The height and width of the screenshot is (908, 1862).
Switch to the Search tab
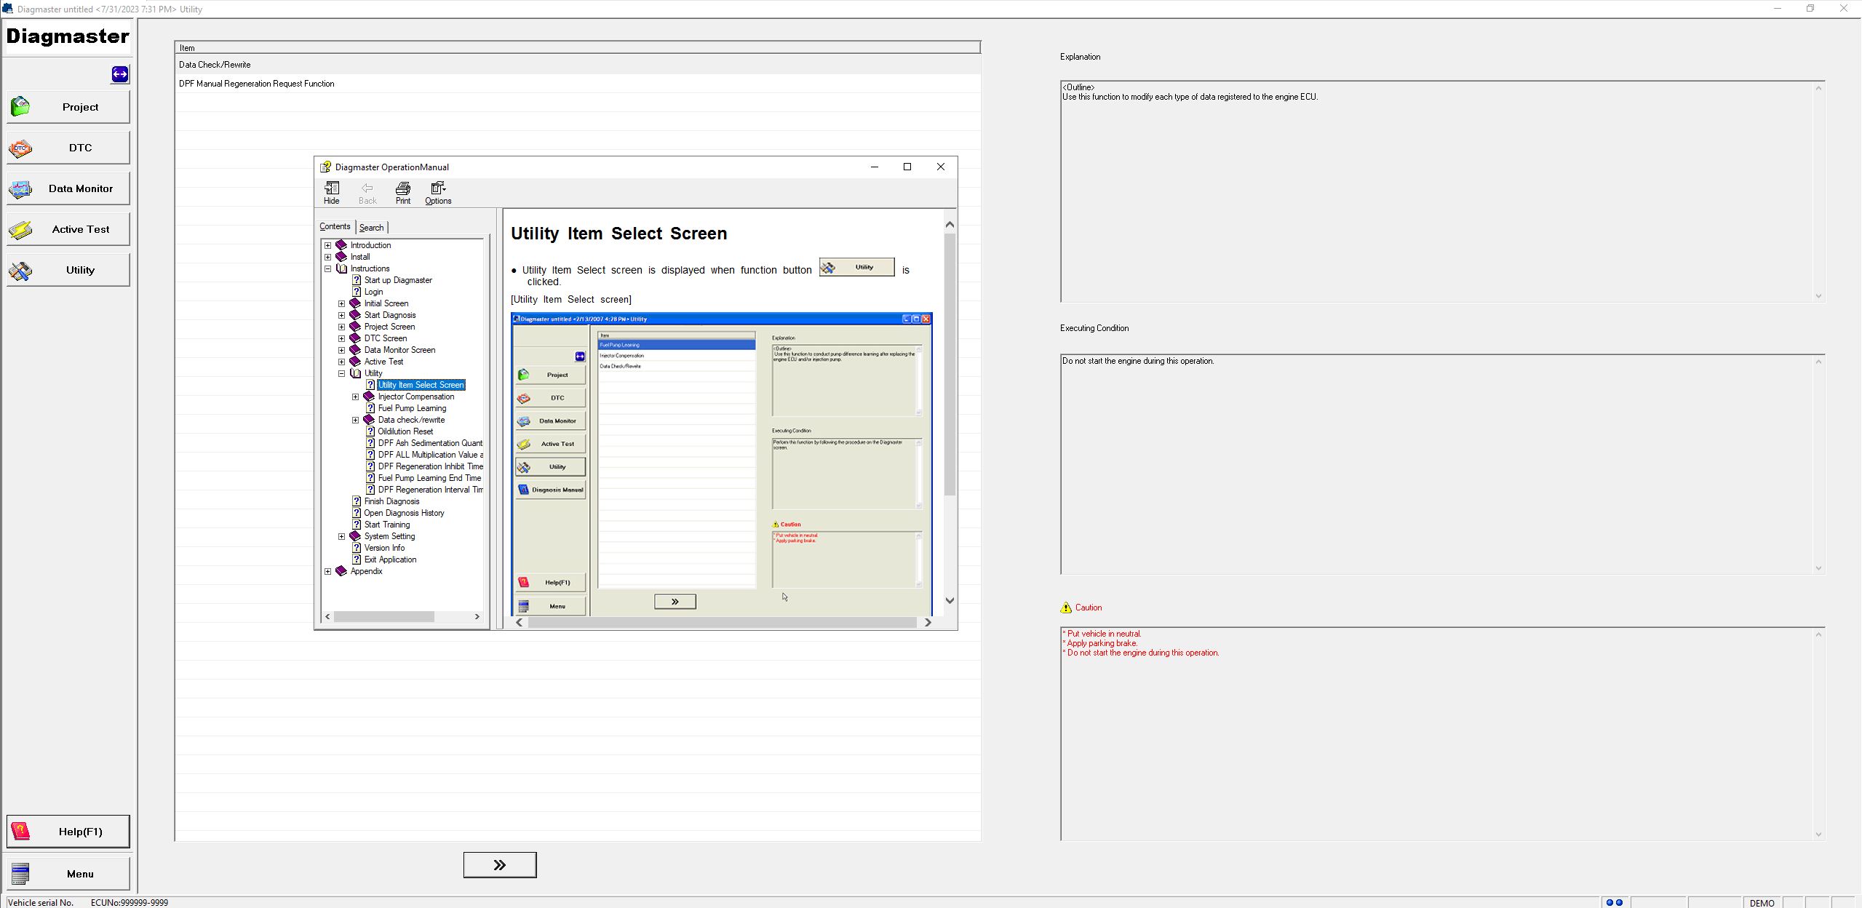tap(371, 228)
